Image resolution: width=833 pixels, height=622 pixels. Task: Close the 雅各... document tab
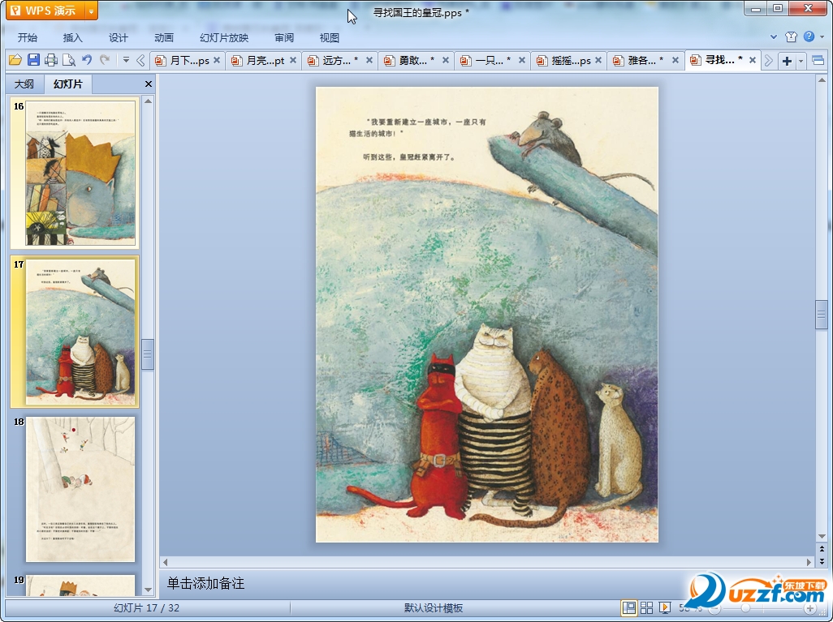click(x=675, y=61)
